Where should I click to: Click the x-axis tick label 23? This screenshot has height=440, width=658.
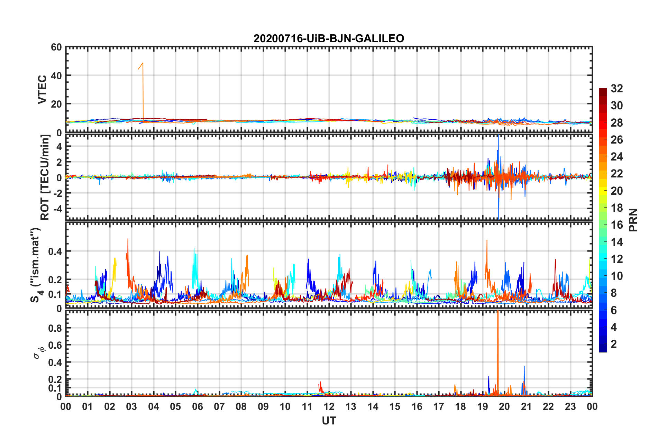(570, 406)
